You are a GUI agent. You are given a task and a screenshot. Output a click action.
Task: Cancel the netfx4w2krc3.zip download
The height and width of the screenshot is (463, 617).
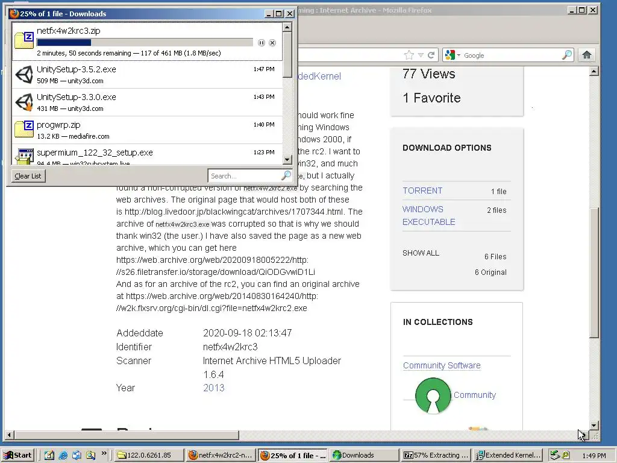272,43
